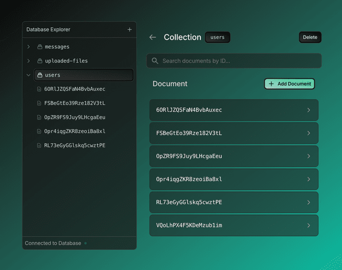
Task: Expand the uploaded-files collection chevron
Action: (x=28, y=61)
